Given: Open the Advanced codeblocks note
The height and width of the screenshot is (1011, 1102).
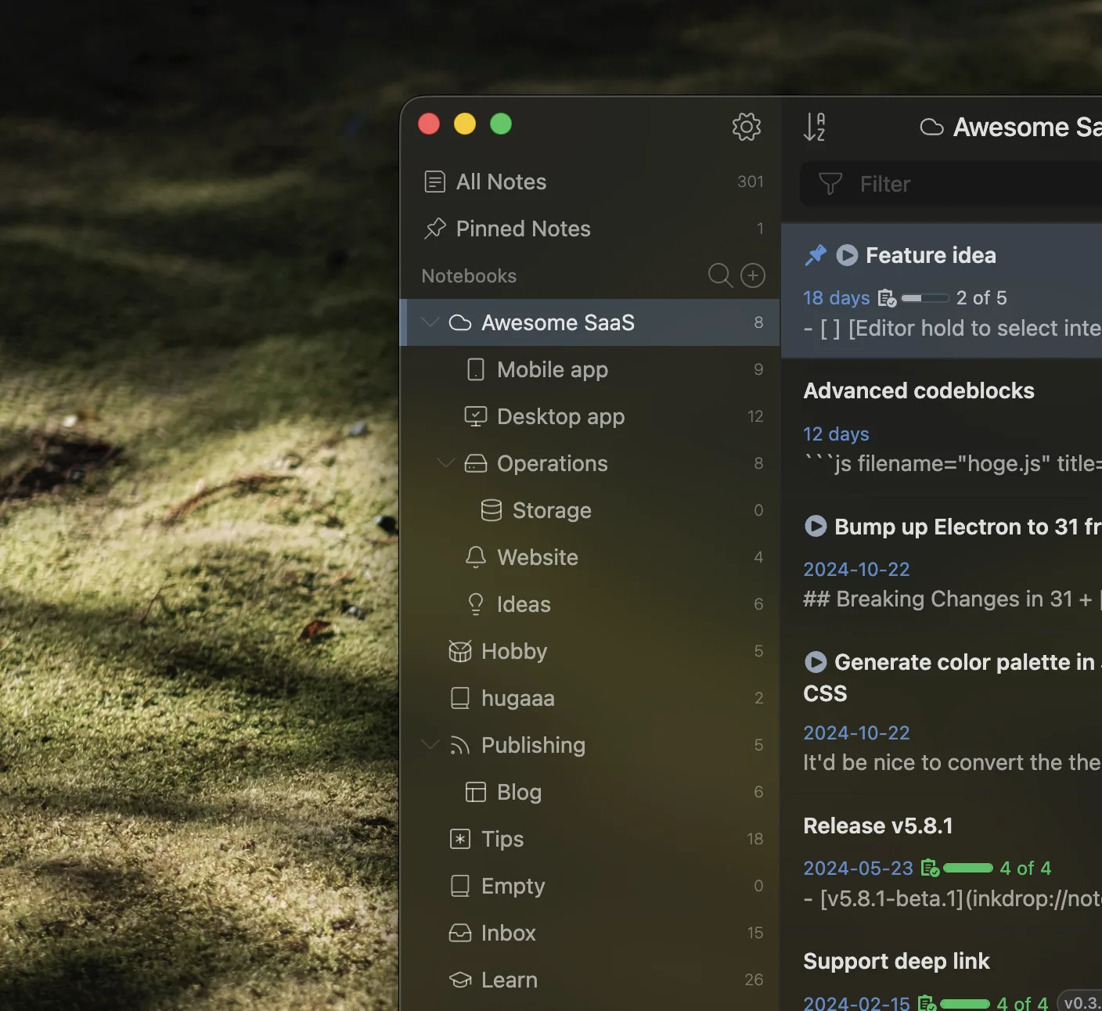Looking at the screenshot, I should point(942,427).
